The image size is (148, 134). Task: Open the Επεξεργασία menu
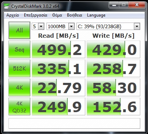point(36,15)
